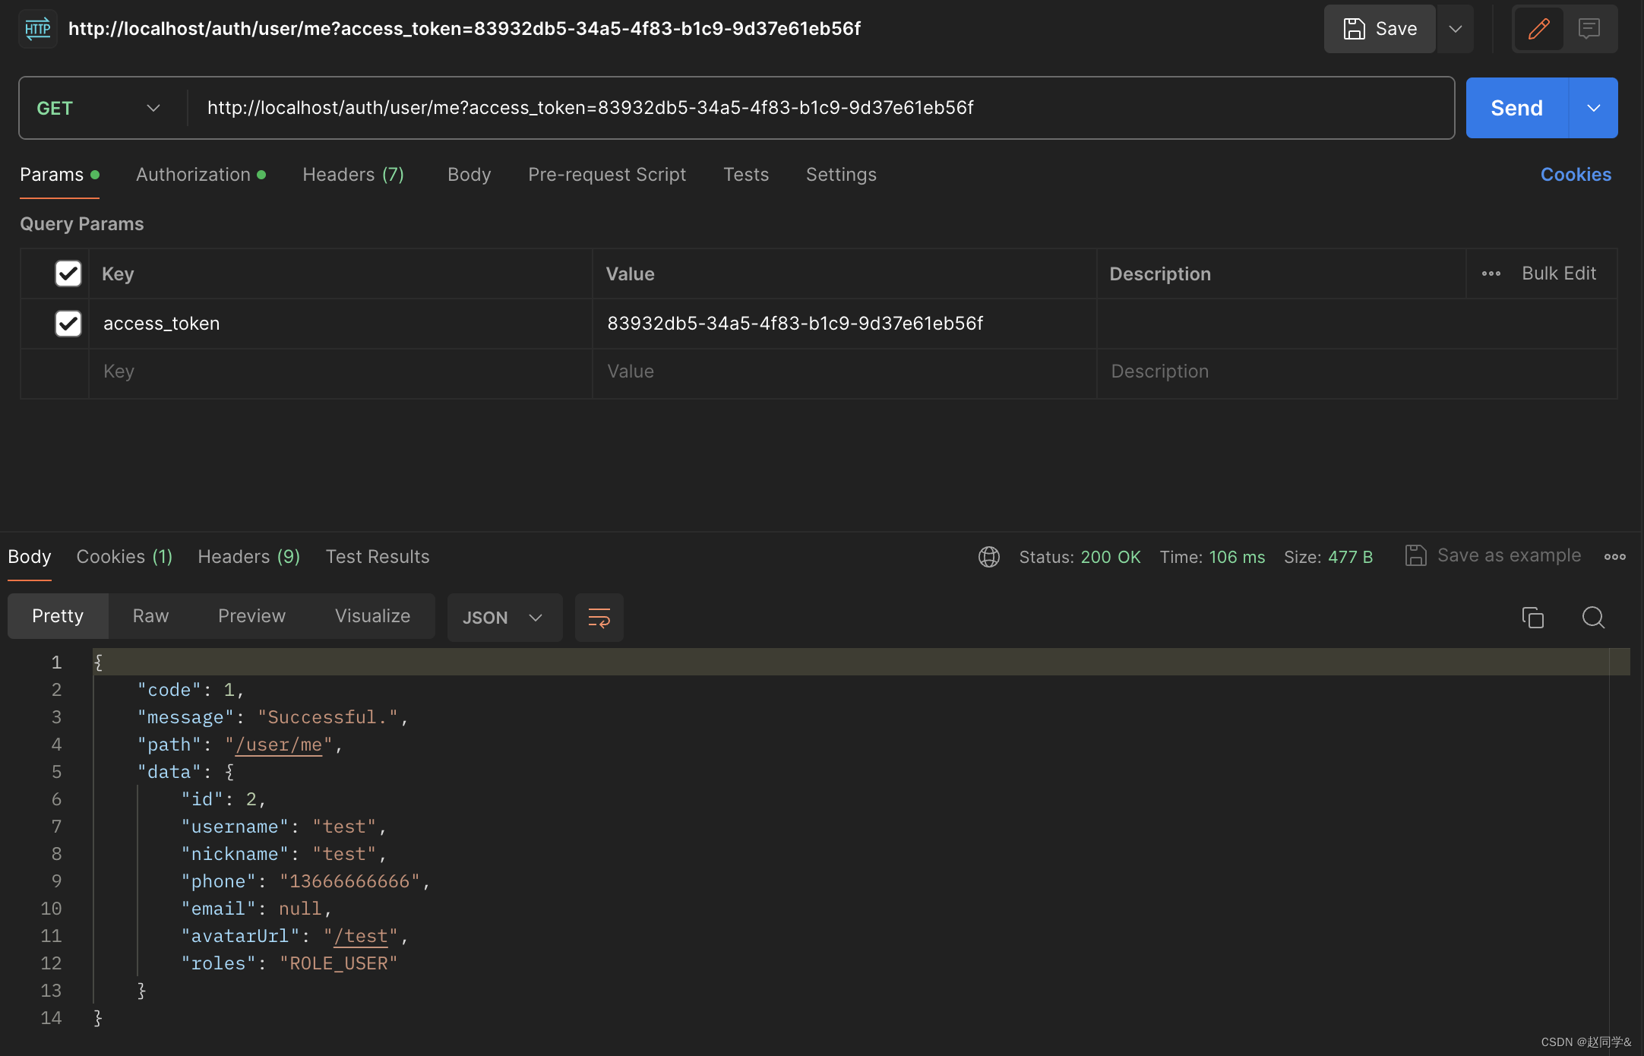Expand the Save options chevron
The height and width of the screenshot is (1056, 1644).
pyautogui.click(x=1455, y=29)
